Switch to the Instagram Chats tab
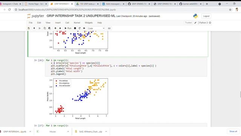The width and height of the screenshot is (241, 136). coord(10,4)
